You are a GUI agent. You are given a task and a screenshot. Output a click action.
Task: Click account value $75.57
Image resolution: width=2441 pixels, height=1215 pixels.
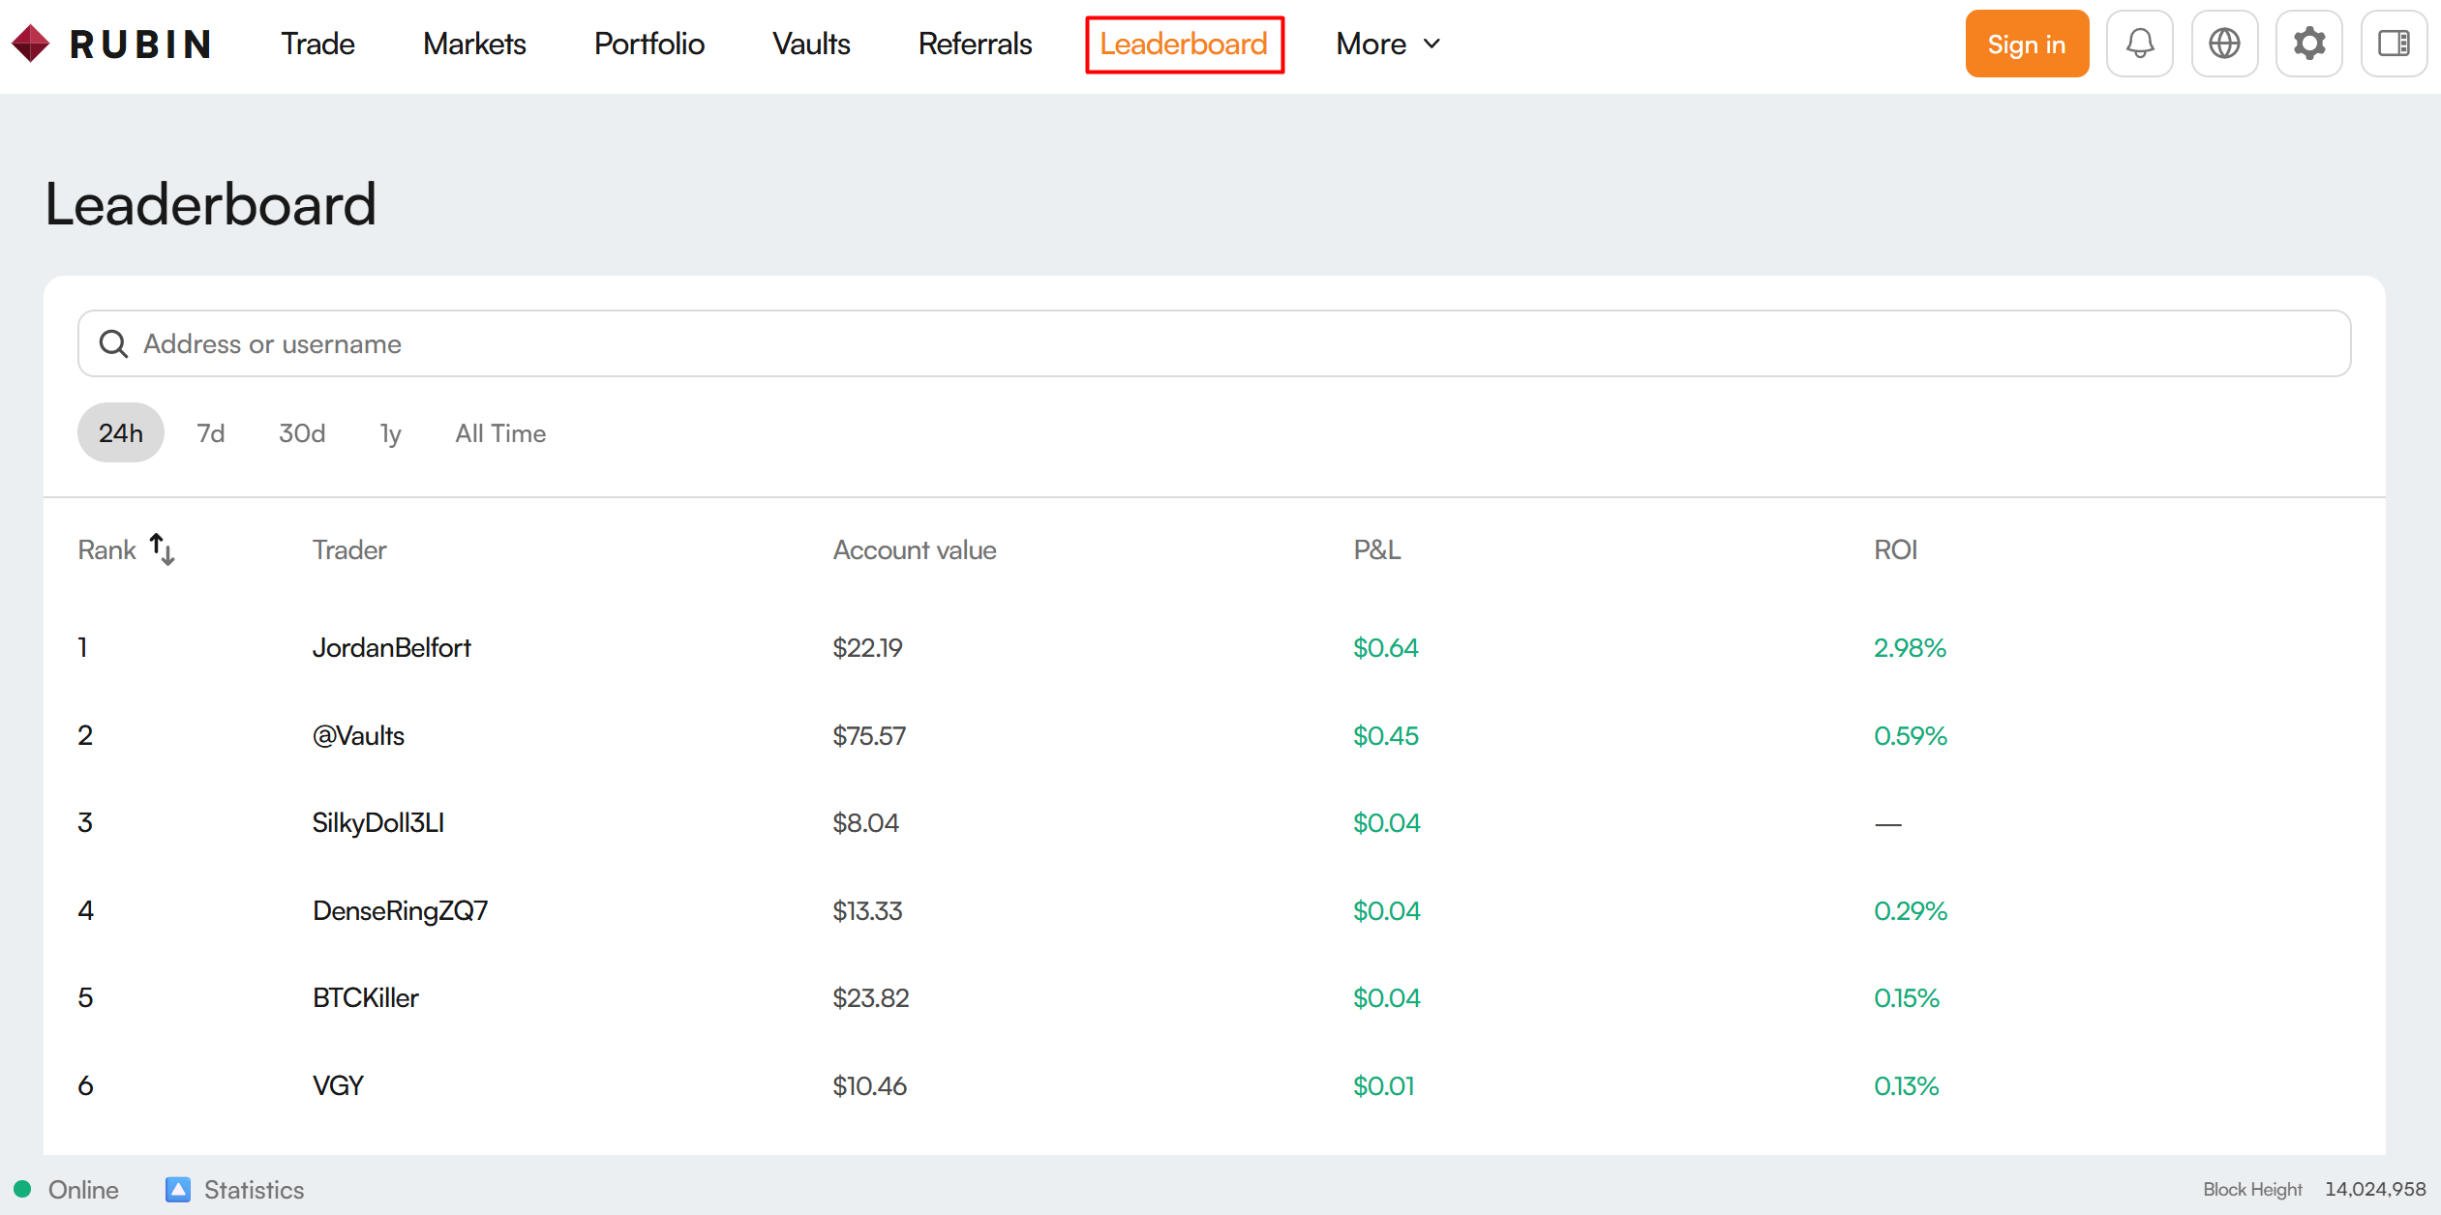(869, 735)
